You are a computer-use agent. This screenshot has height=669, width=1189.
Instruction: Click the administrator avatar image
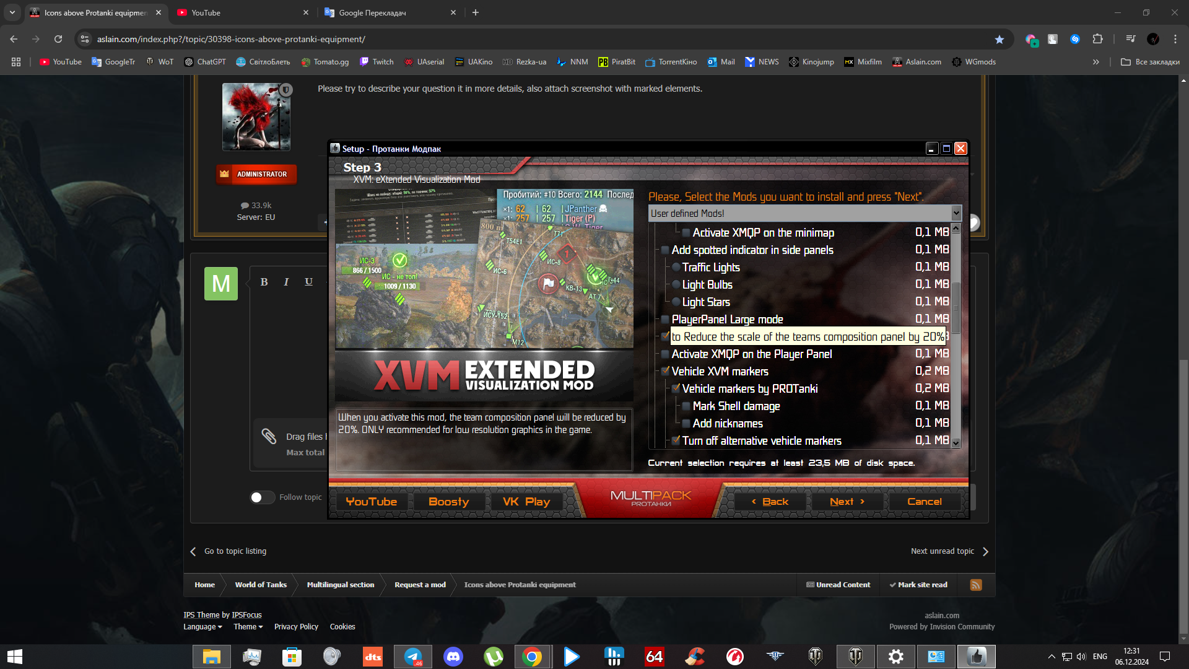tap(256, 116)
